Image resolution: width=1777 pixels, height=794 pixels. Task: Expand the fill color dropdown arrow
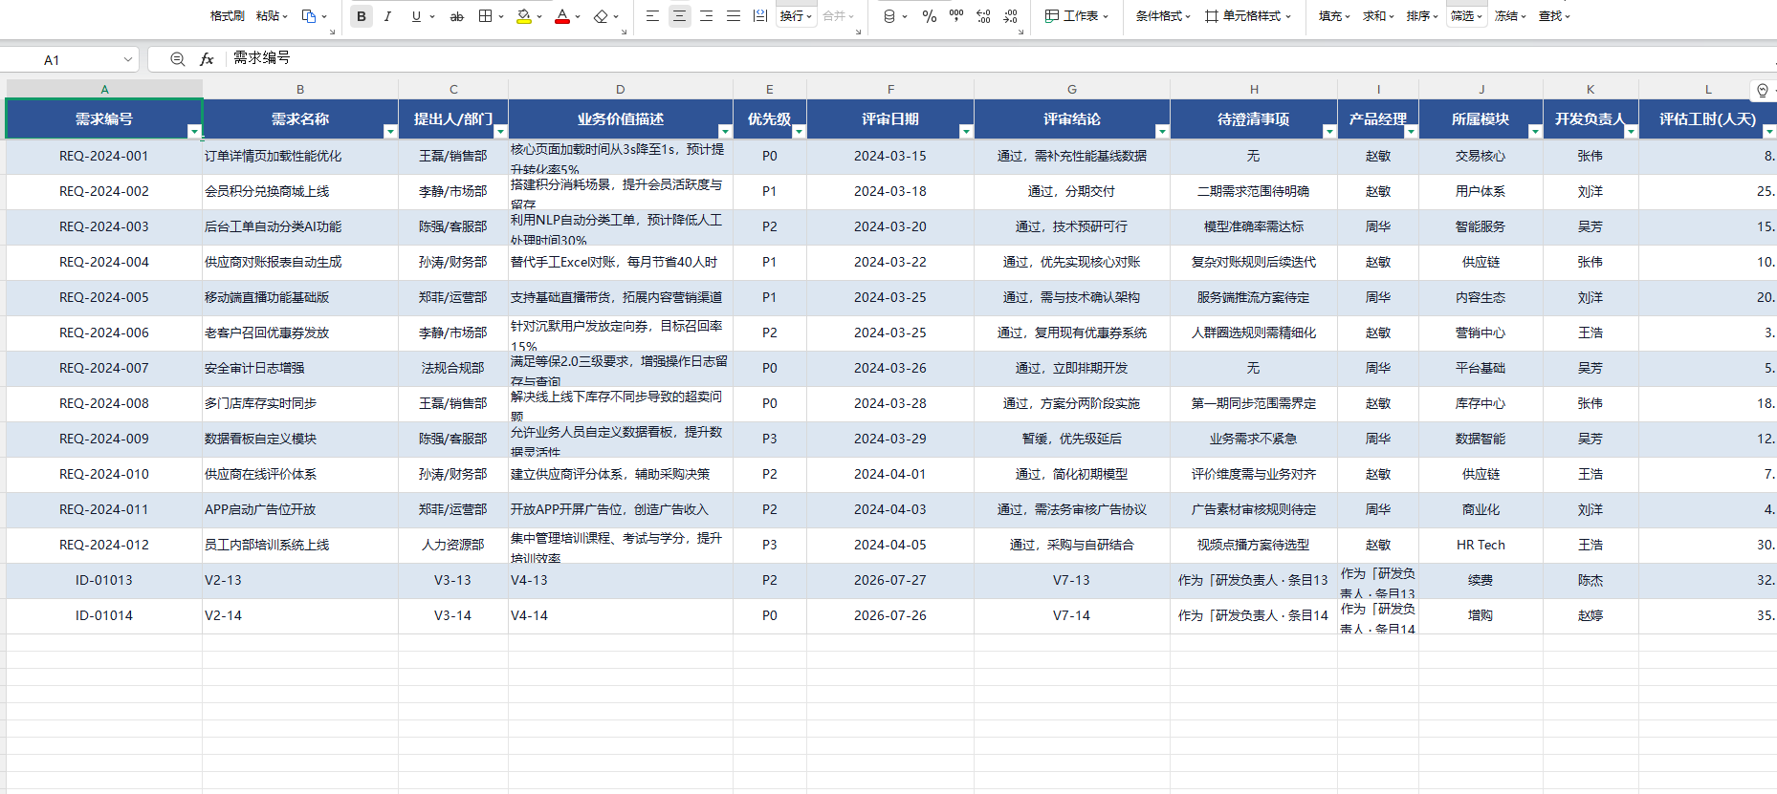539,16
